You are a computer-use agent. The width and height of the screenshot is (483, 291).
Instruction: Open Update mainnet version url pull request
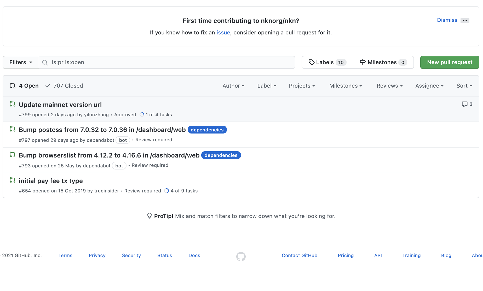pos(60,105)
